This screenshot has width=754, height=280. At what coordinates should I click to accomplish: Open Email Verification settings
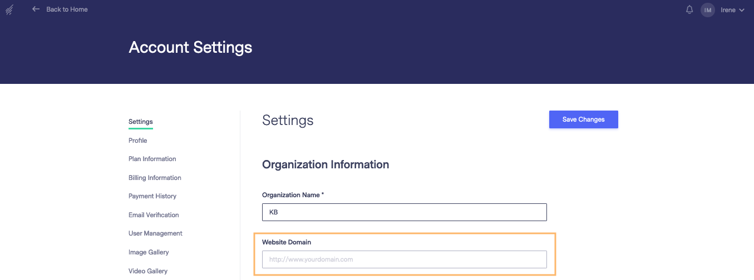154,215
